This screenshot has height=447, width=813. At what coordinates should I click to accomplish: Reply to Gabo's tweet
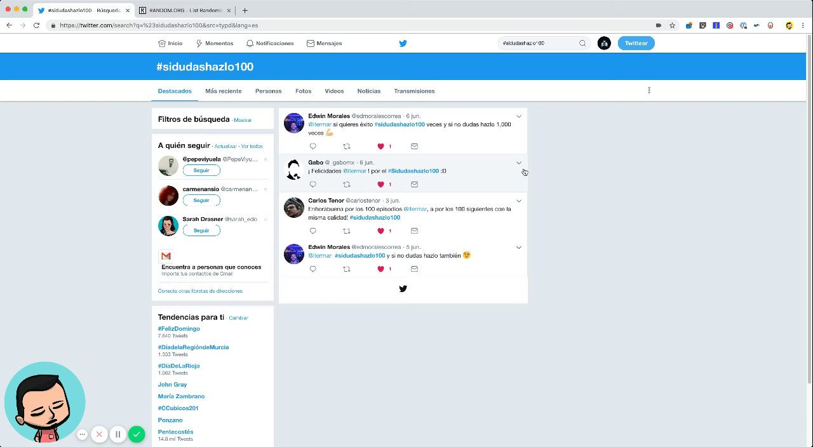pyautogui.click(x=312, y=184)
